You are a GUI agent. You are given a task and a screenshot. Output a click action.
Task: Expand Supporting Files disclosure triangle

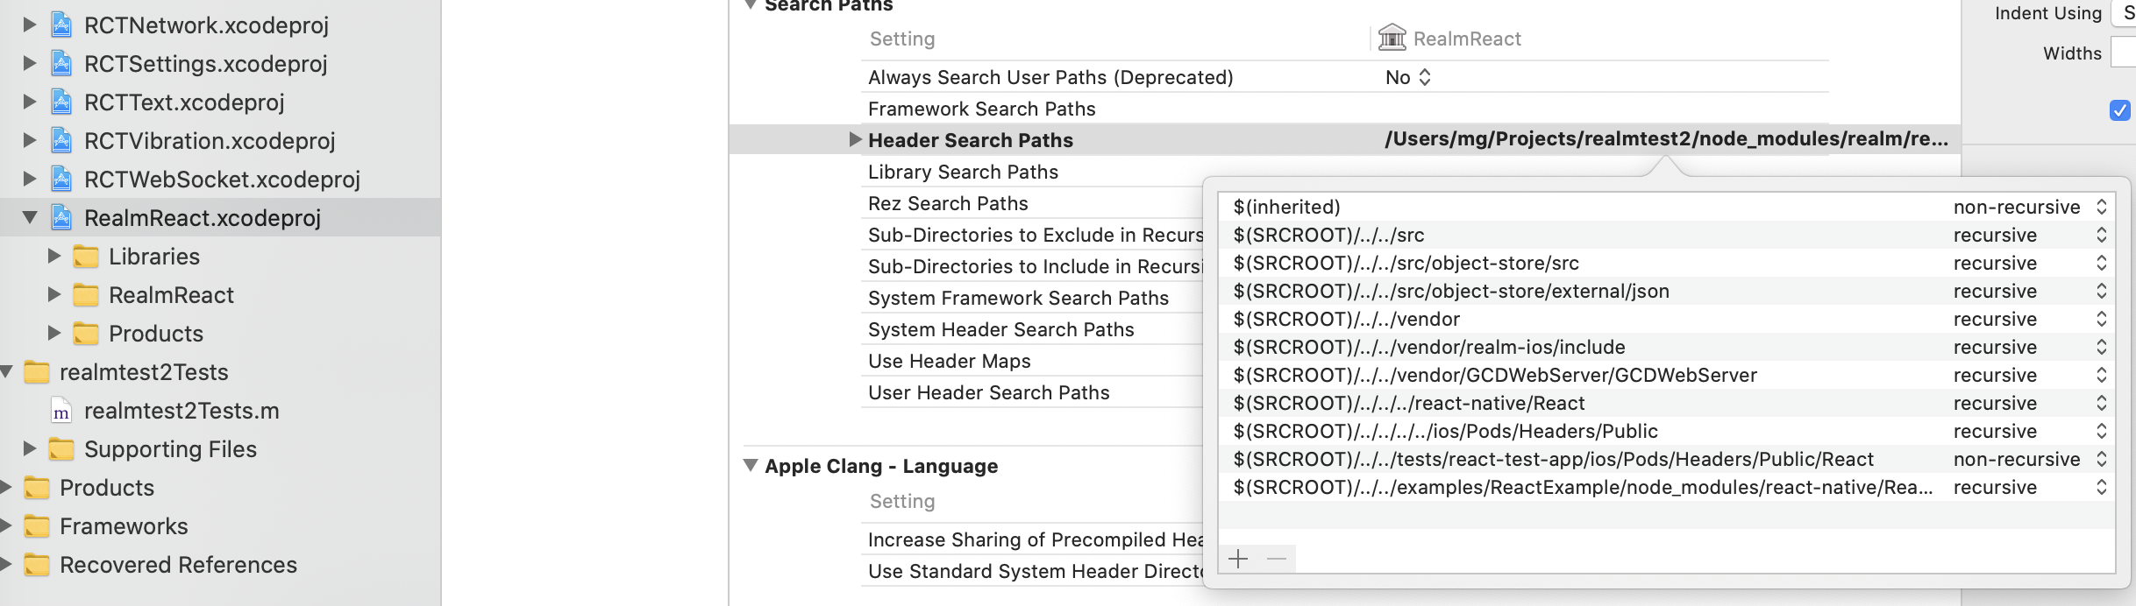click(x=29, y=449)
